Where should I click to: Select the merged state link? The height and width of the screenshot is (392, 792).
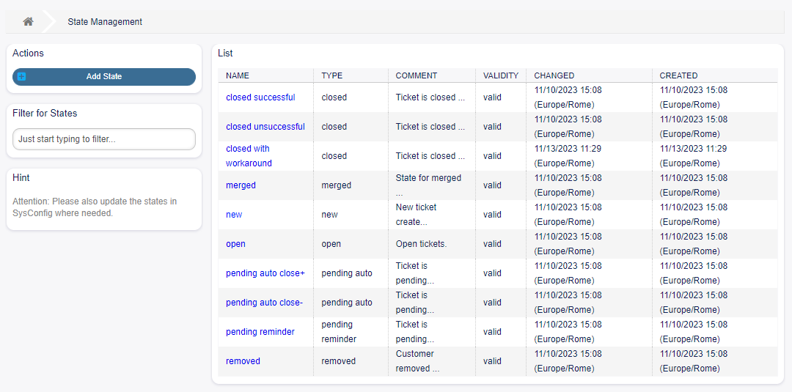[x=241, y=185]
